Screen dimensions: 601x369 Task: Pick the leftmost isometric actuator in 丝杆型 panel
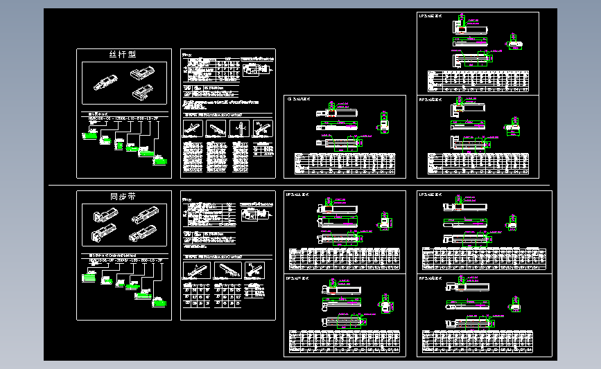click(x=105, y=82)
